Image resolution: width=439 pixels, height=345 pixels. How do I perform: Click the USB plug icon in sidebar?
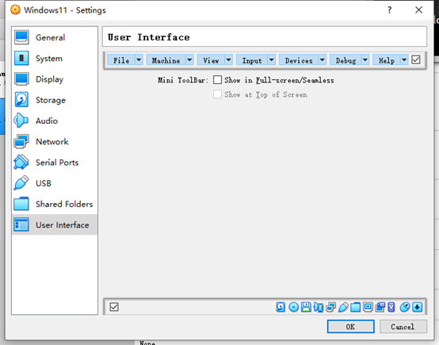pyautogui.click(x=21, y=183)
